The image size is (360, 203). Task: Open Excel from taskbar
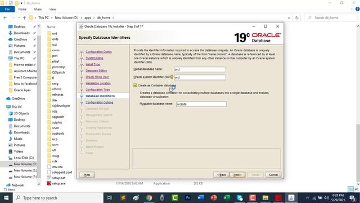[227, 198]
